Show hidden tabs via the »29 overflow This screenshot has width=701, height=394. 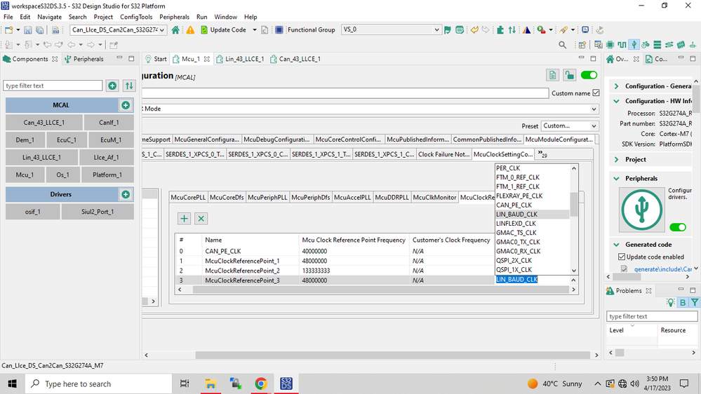[x=542, y=154]
